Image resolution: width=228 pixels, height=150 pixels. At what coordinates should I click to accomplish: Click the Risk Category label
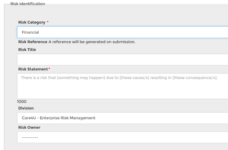pyautogui.click(x=32, y=22)
